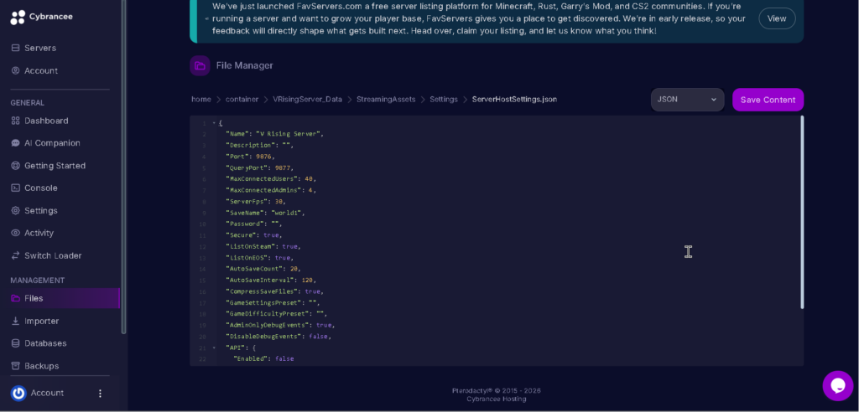Click the "GameSettingsPreset" line
Screen dimensions: 859x412
[273, 302]
